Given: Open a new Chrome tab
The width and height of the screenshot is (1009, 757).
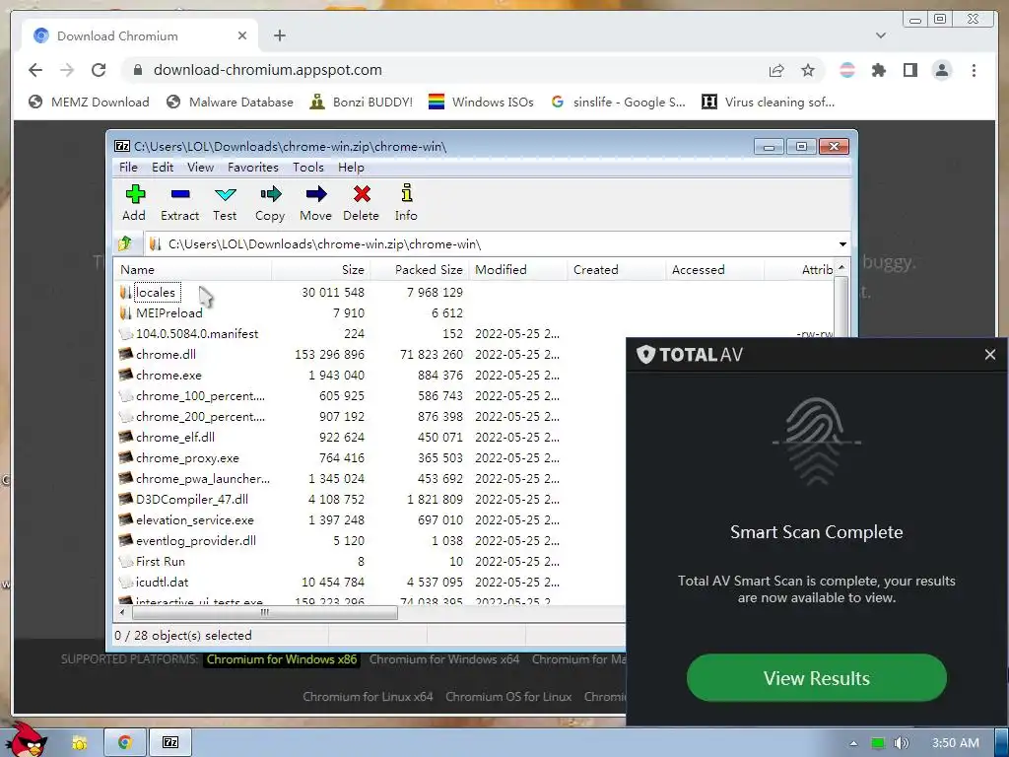Looking at the screenshot, I should tap(279, 35).
